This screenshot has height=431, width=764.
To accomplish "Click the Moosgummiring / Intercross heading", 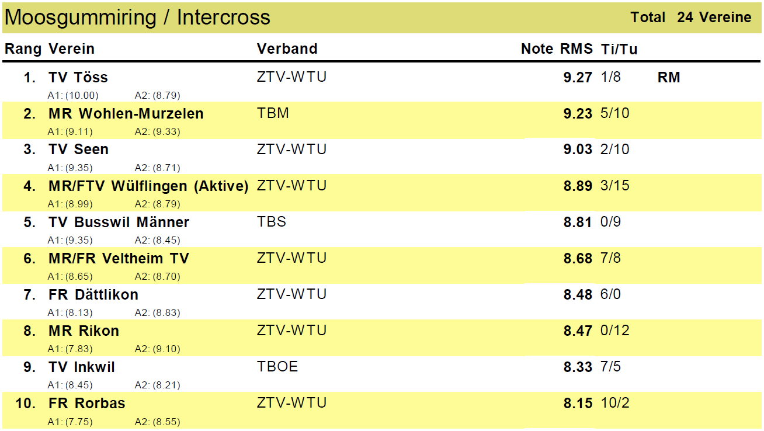I will coord(138,18).
